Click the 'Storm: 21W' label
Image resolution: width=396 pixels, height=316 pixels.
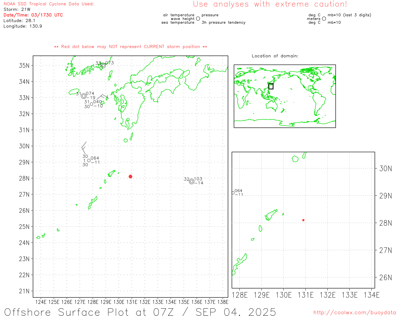point(17,10)
